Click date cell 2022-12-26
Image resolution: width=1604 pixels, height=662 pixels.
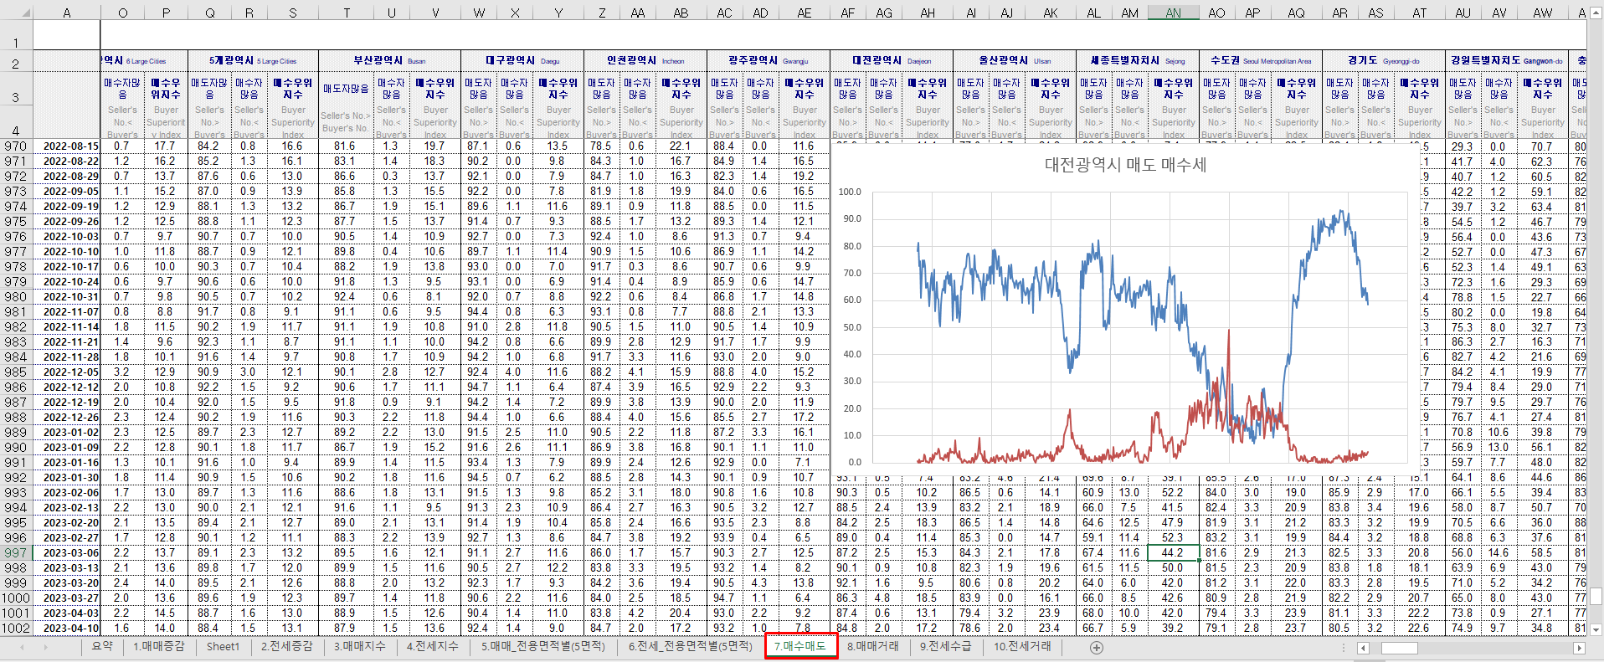67,417
